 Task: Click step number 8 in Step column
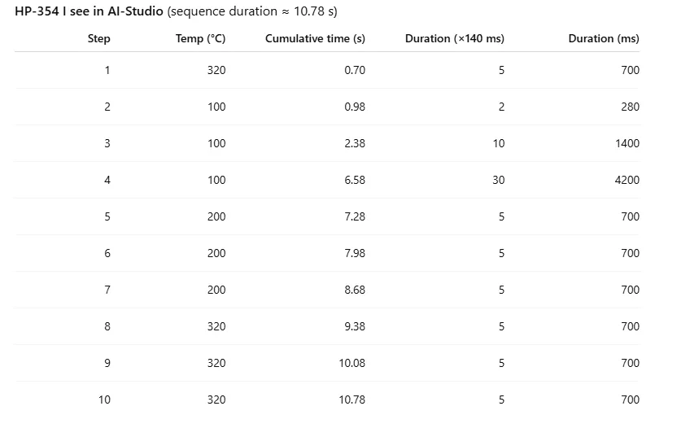pyautogui.click(x=107, y=326)
